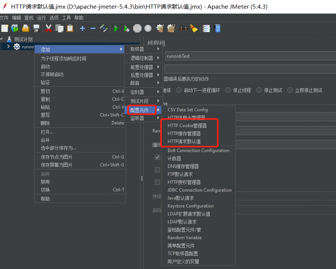Click the Clear results broom icon

[160, 28]
